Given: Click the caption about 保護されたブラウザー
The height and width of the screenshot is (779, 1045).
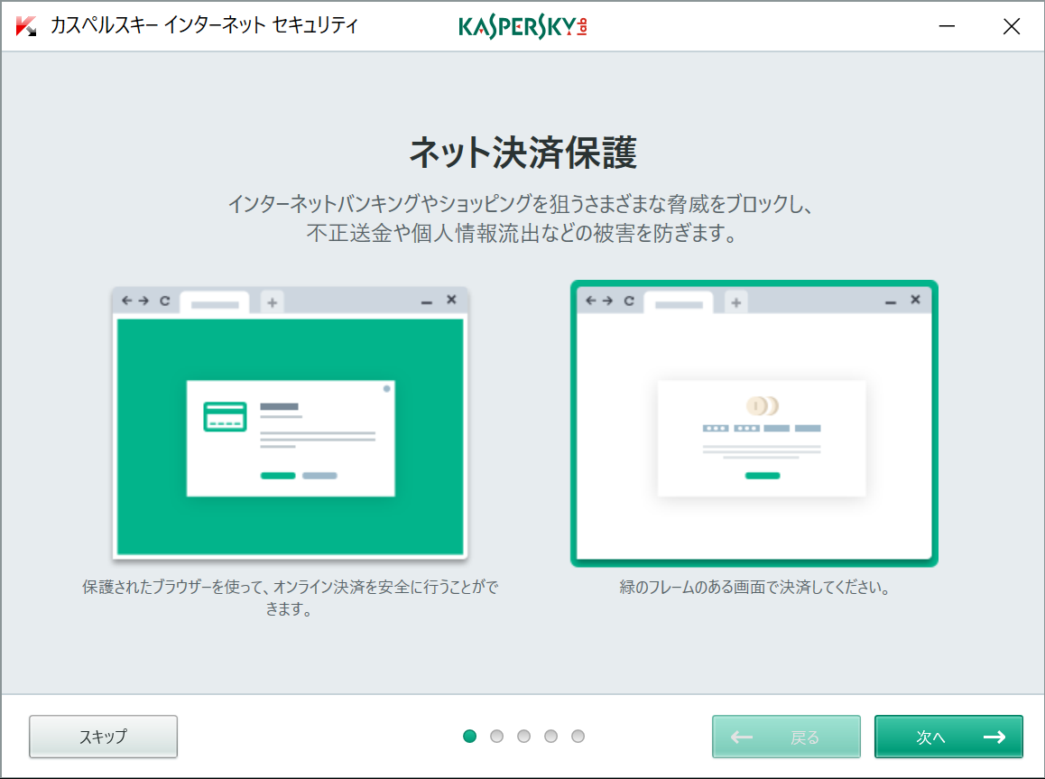Looking at the screenshot, I should 290,598.
